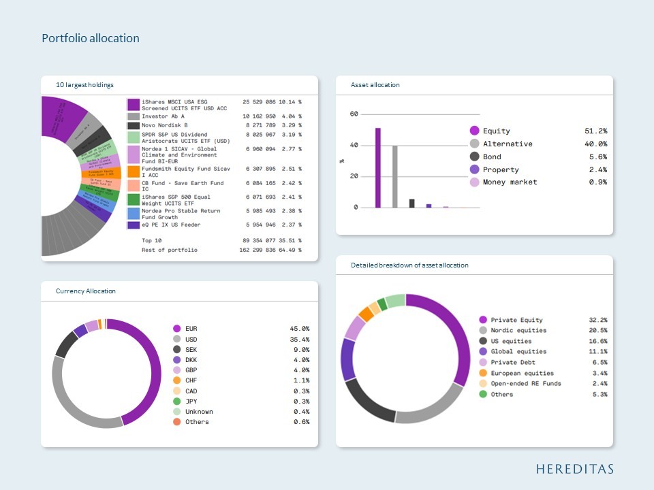Viewport: 654px width, 490px height.
Task: Select the violet Global equities donut segment
Action: point(347,359)
